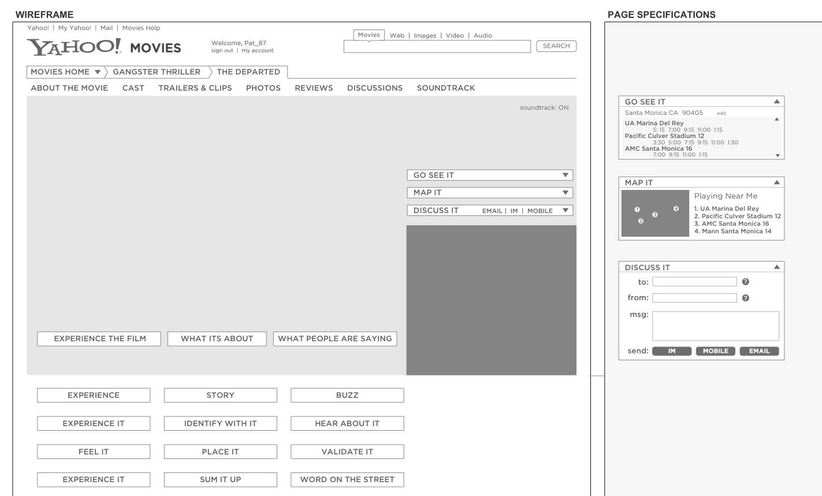
Task: Click the BUZZ button
Action: [347, 396]
